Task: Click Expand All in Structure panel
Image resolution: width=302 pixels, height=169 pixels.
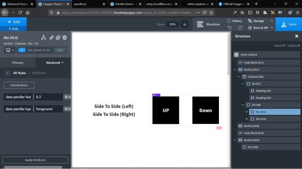Action: click(280, 46)
